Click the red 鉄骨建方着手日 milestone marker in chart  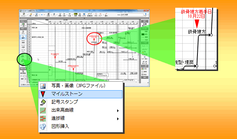coord(94,40)
